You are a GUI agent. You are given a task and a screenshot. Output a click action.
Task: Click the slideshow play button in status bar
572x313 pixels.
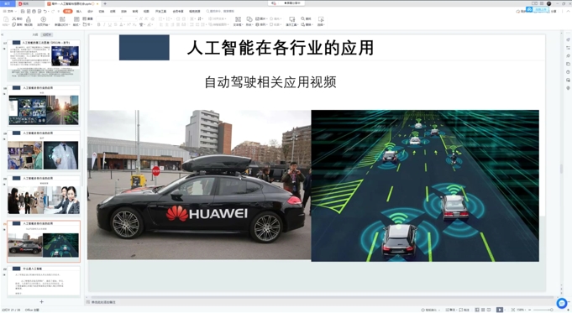tap(500, 310)
